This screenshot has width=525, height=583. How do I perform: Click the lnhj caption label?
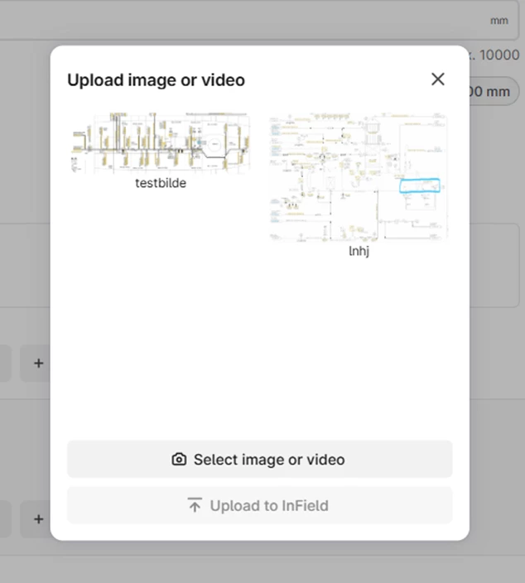pos(359,251)
